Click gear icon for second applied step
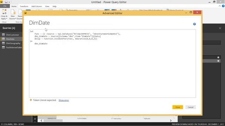Screen dimensions: 225x126 [x=218, y=61]
